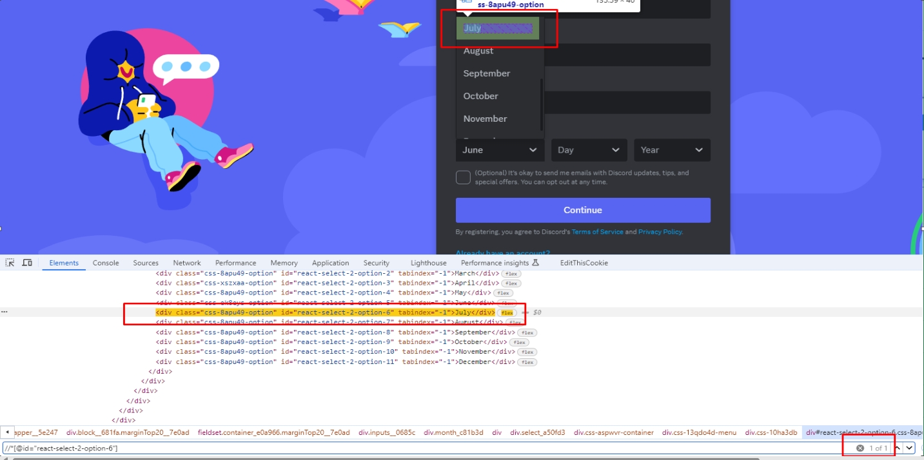The width and height of the screenshot is (924, 460).
Task: Check the optional Discord emails checkbox
Action: 463,178
